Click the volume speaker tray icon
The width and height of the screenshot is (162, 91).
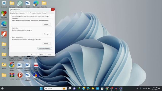tap(146, 88)
